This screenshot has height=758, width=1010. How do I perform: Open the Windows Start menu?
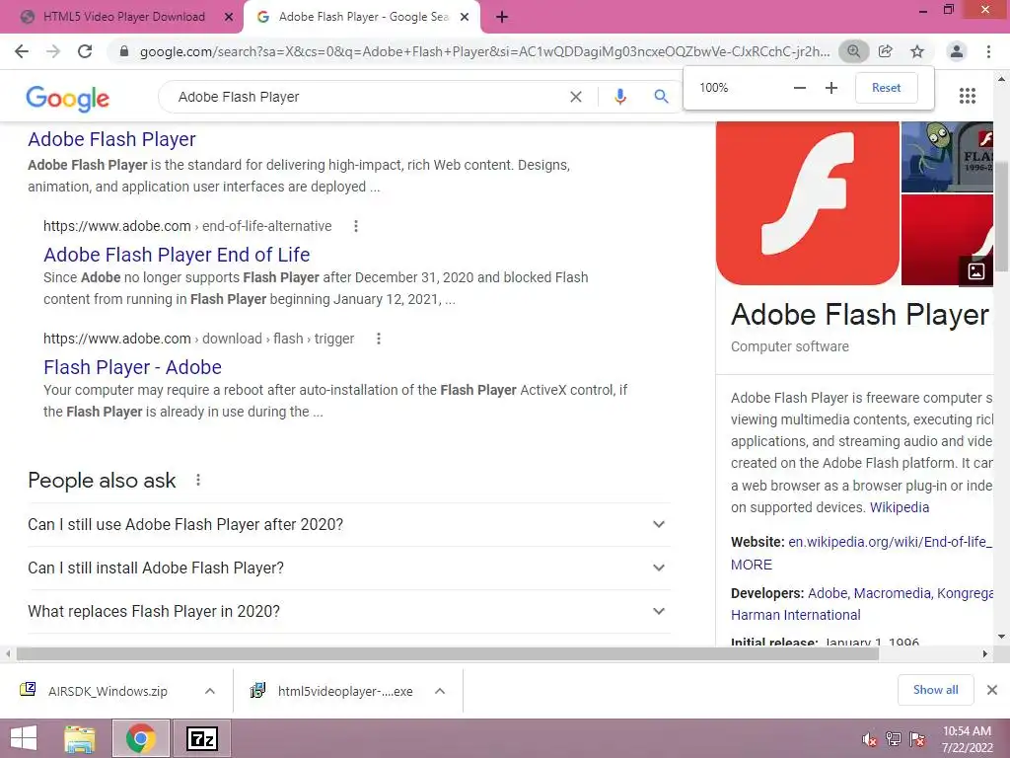click(24, 738)
